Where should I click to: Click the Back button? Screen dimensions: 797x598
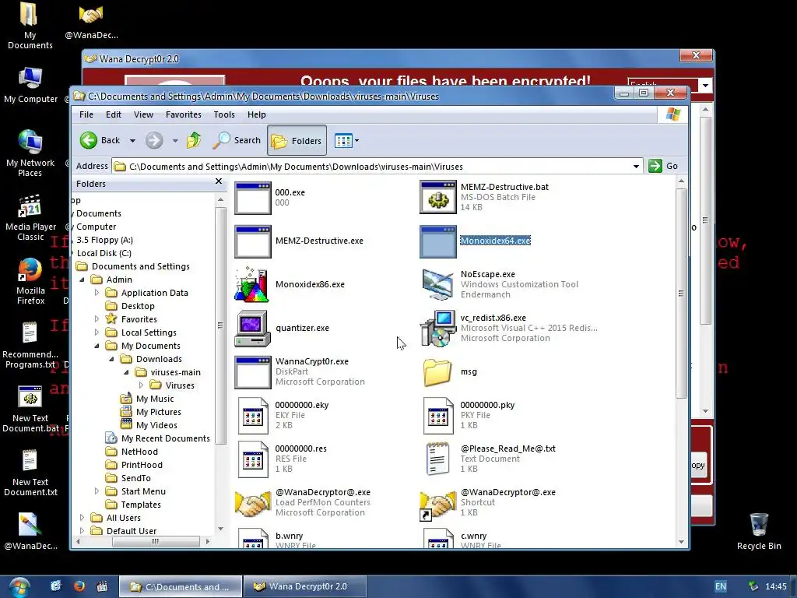pyautogui.click(x=100, y=140)
